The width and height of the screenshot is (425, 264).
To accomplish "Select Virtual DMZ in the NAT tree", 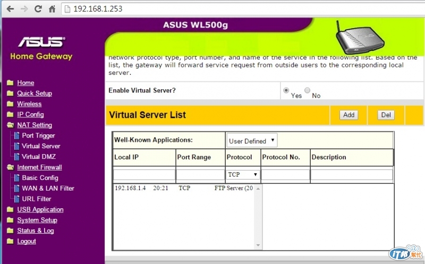I will pos(39,157).
